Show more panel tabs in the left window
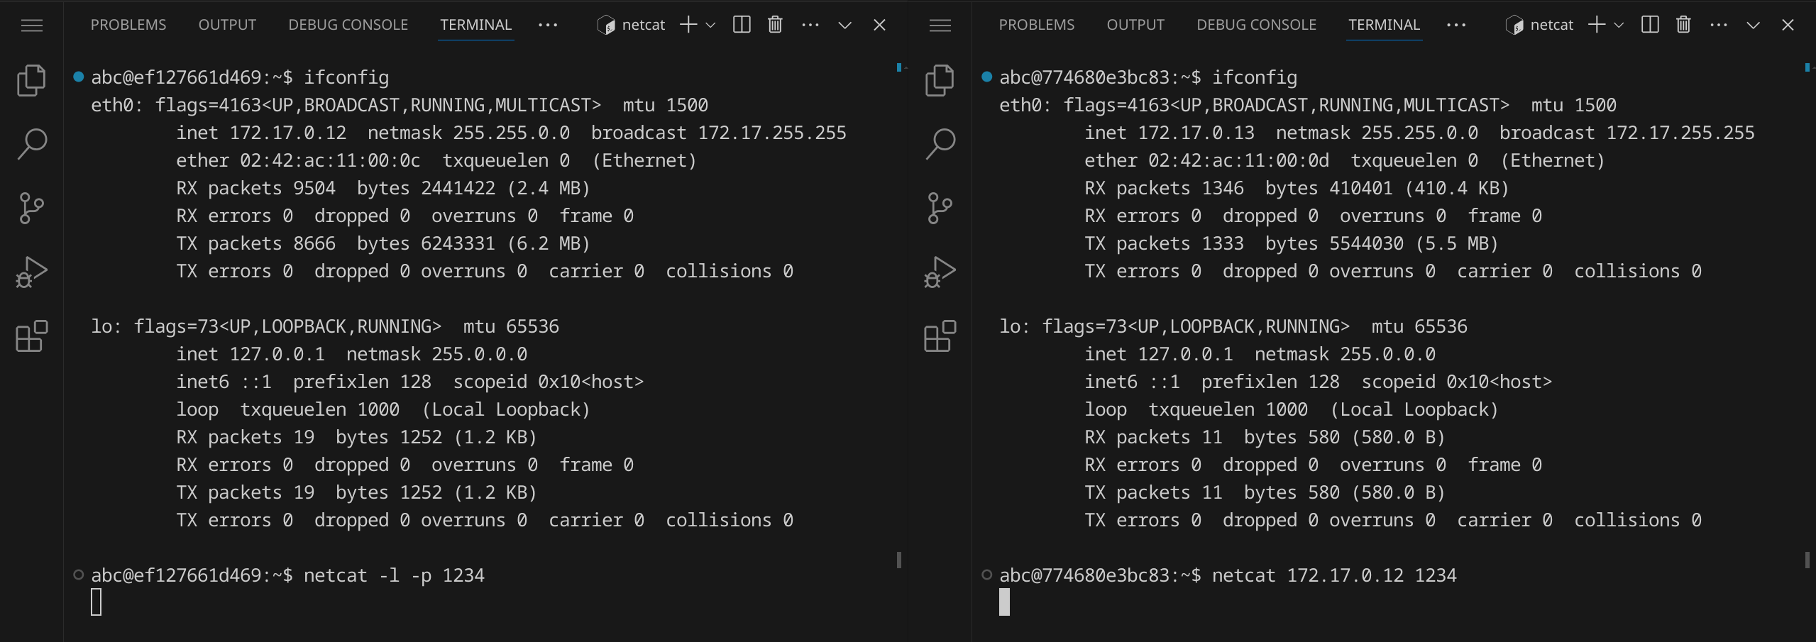 [x=548, y=25]
